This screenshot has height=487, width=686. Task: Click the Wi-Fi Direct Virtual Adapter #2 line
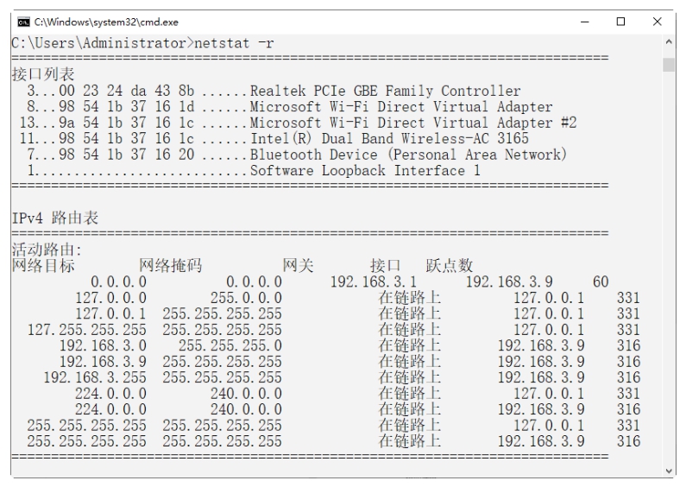coord(412,123)
